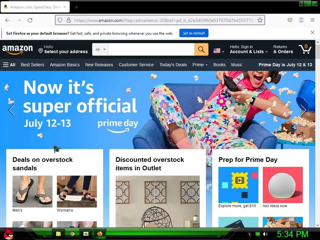This screenshot has width=320, height=240.
Task: Click the orange search magnifier button
Action: [x=201, y=49]
